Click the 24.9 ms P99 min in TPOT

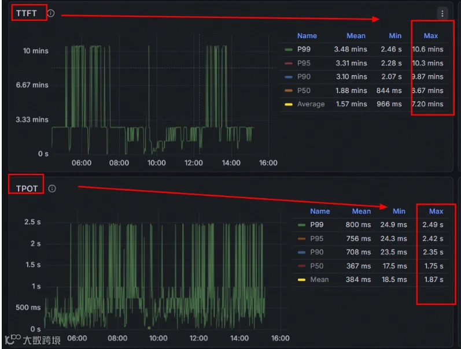pyautogui.click(x=394, y=225)
